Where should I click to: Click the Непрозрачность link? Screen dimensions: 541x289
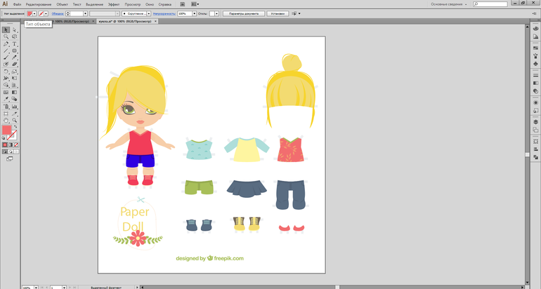(x=164, y=13)
